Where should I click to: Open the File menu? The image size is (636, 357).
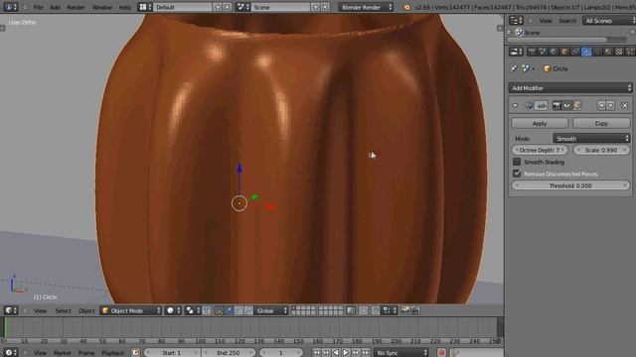pos(38,7)
